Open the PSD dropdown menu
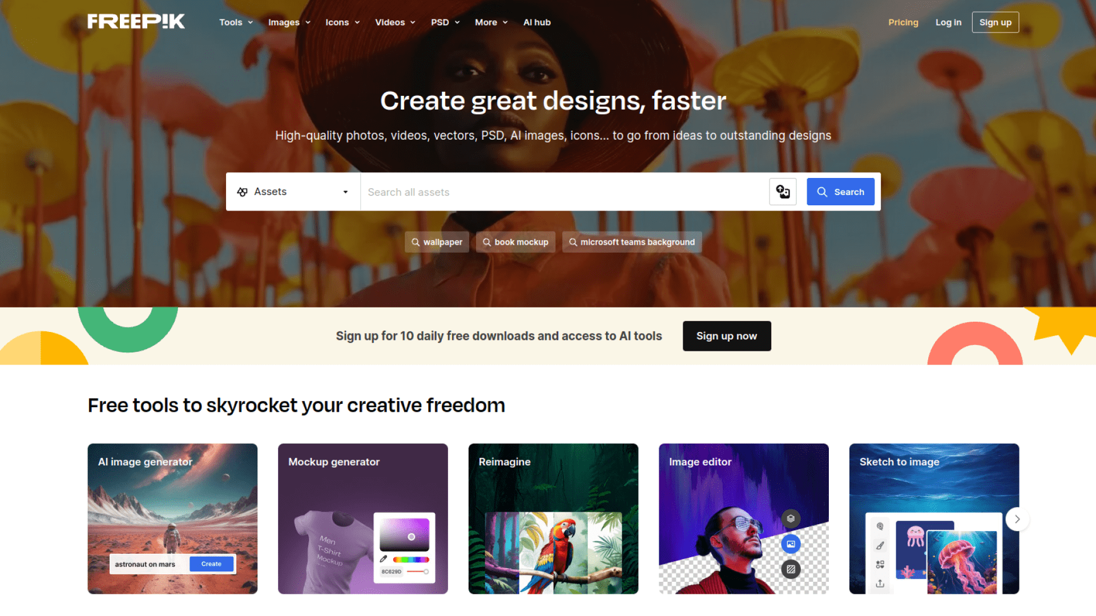This screenshot has height=616, width=1096. [x=445, y=22]
